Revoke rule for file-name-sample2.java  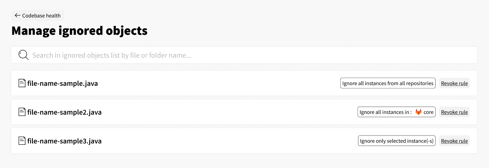tap(455, 112)
